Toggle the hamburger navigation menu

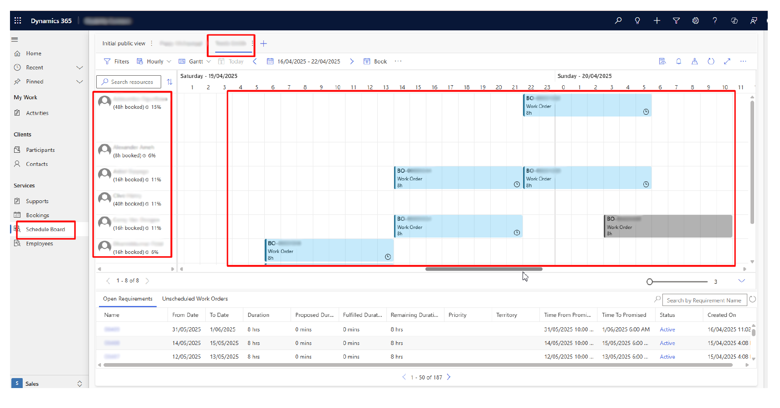point(15,40)
